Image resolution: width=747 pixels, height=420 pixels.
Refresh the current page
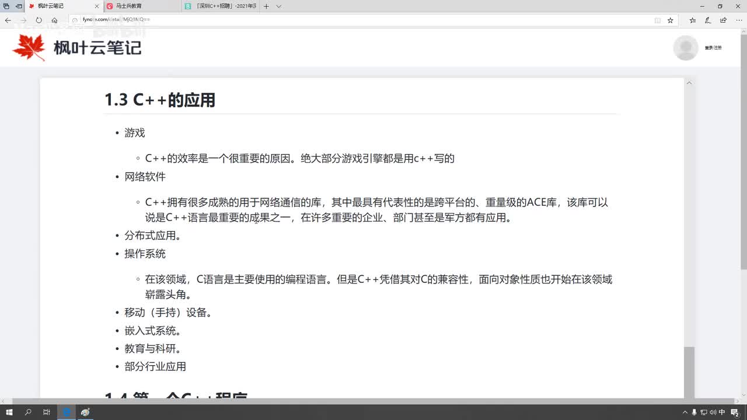coord(39,20)
